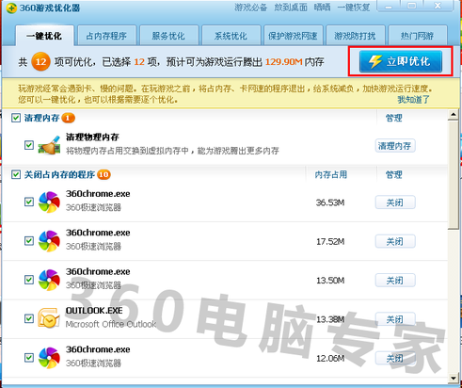The image size is (462, 388).
Task: Click the OUTLOOK.EXE application icon
Action: pos(49,318)
